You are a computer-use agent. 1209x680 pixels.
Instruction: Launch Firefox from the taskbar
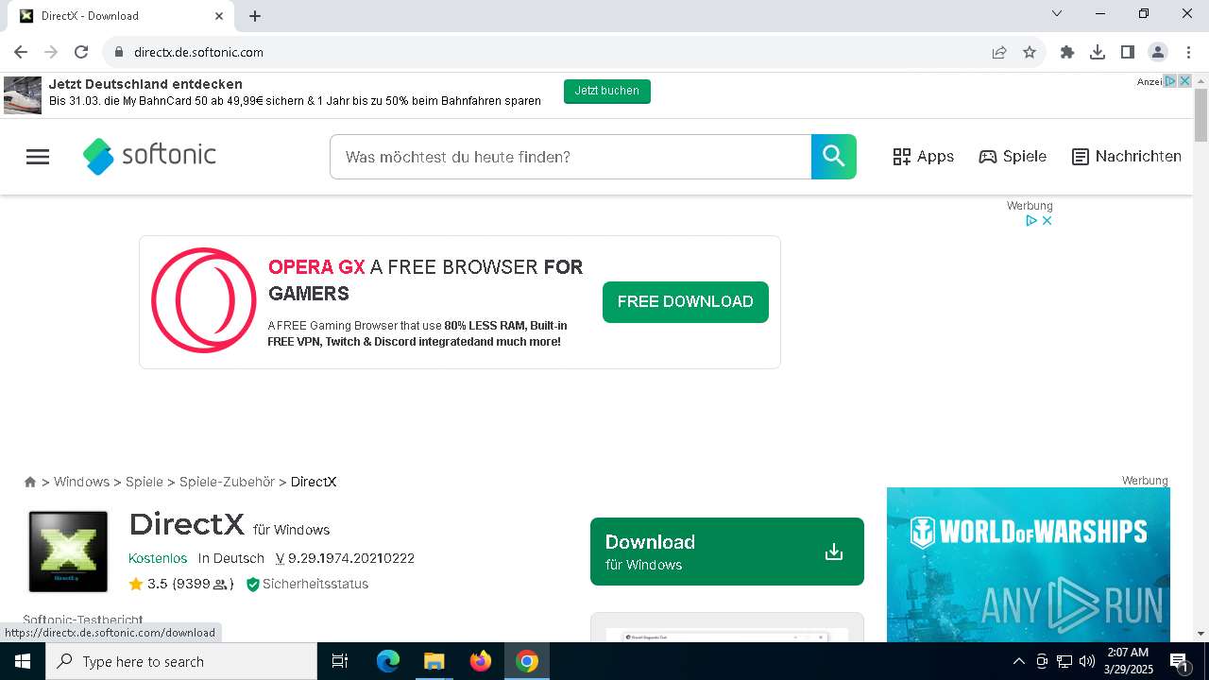(x=481, y=661)
